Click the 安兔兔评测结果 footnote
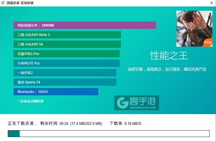The height and width of the screenshot is (141, 216). click(31, 101)
